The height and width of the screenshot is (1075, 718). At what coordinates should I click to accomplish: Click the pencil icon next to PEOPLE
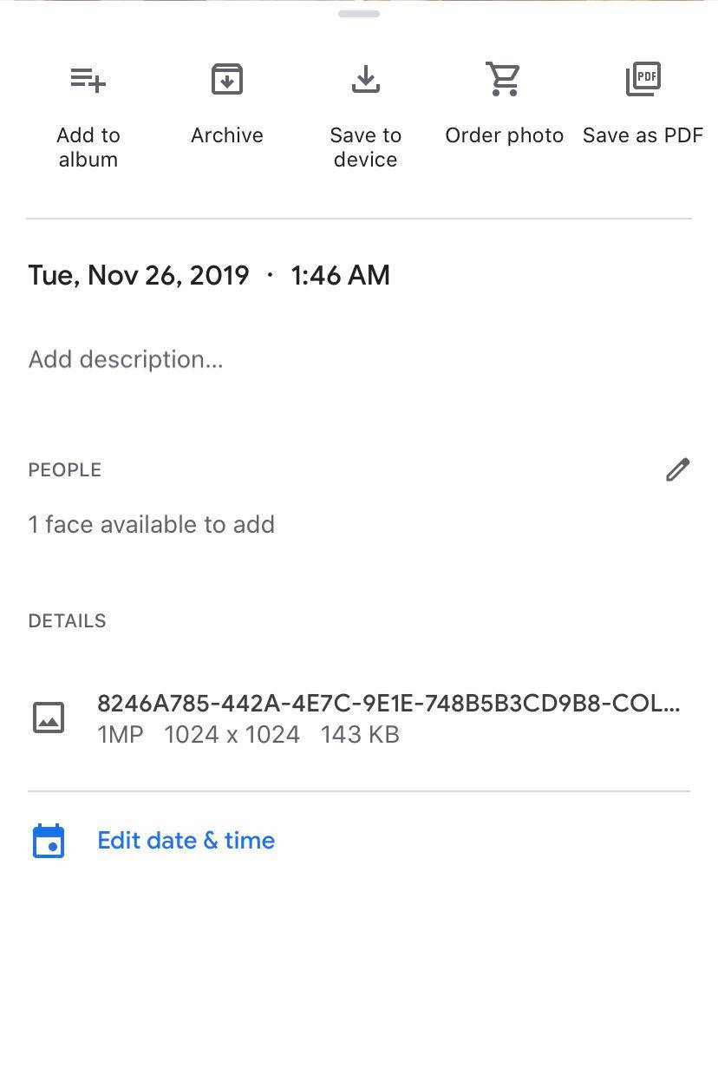coord(677,469)
